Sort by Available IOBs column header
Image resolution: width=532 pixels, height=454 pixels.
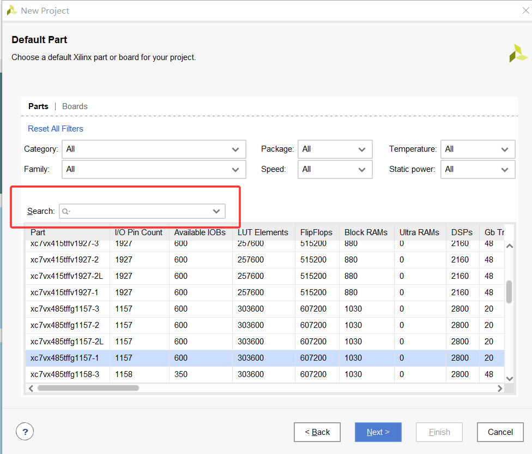pos(201,232)
